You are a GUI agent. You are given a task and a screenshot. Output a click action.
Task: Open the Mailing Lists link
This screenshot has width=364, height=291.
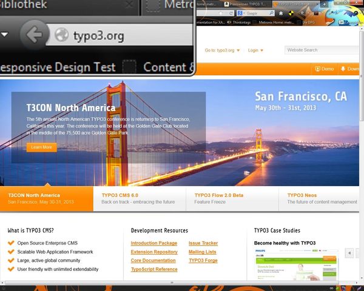pos(203,252)
